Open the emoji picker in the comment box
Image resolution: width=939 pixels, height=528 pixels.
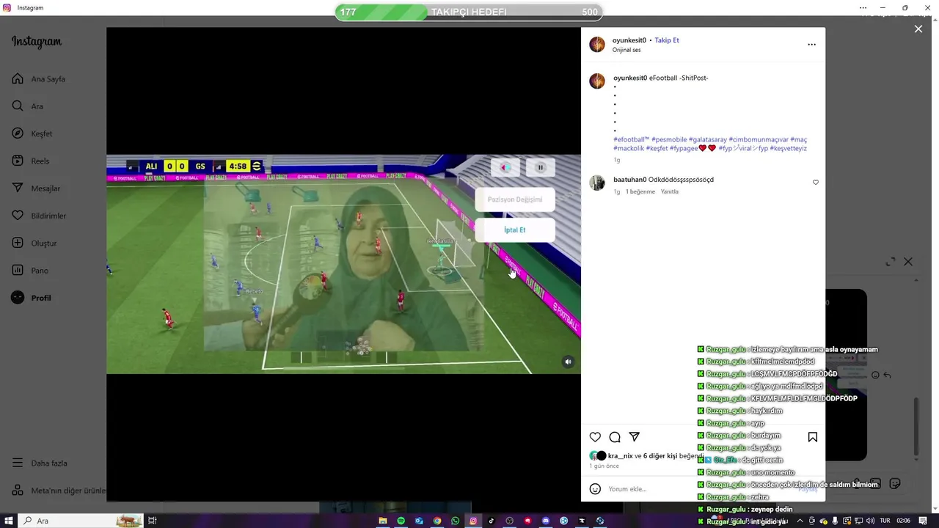click(x=596, y=489)
